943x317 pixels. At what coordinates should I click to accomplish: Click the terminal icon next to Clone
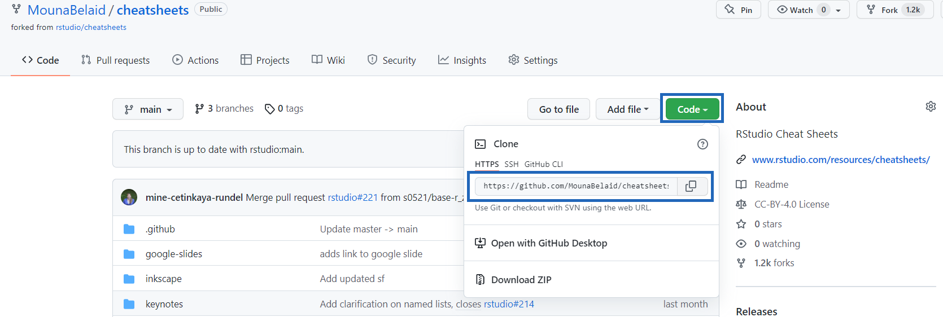[x=480, y=144]
